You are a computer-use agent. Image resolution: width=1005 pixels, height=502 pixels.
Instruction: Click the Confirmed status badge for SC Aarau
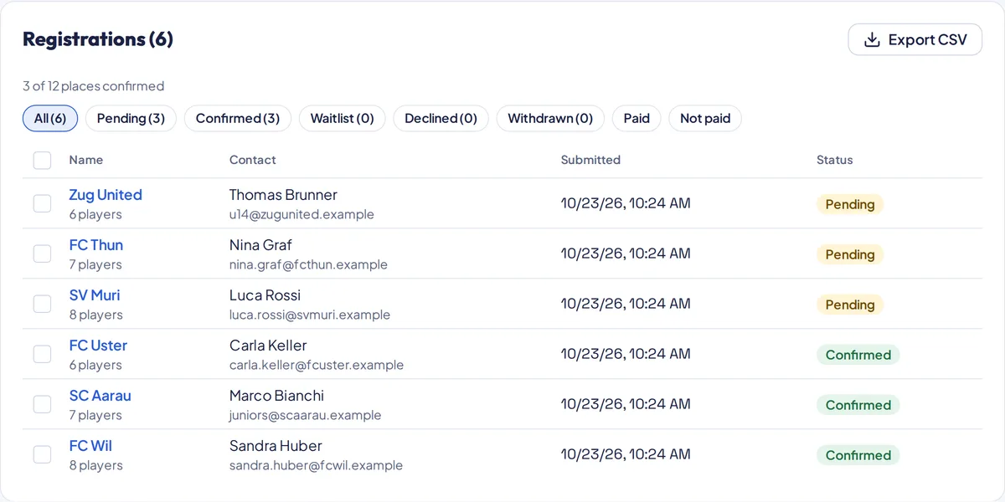pyautogui.click(x=858, y=405)
